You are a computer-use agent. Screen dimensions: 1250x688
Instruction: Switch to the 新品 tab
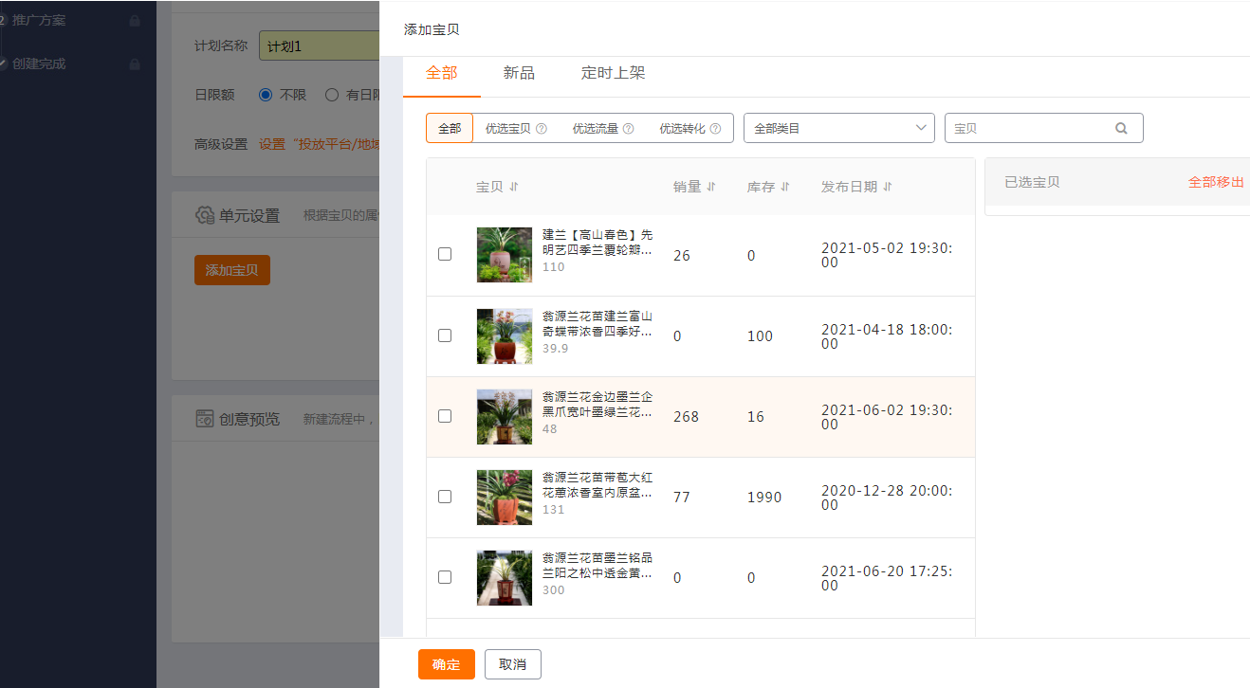[x=519, y=73]
